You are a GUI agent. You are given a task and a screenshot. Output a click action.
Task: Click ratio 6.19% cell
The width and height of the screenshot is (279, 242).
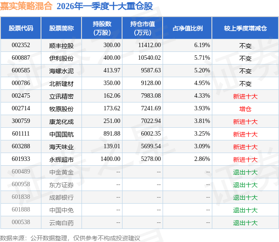(202, 45)
